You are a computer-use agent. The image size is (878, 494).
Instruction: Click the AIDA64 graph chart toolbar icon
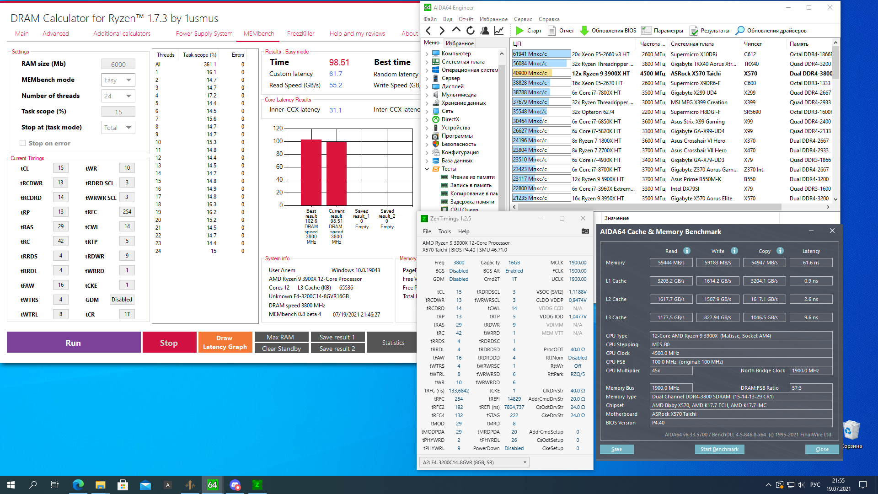(499, 31)
